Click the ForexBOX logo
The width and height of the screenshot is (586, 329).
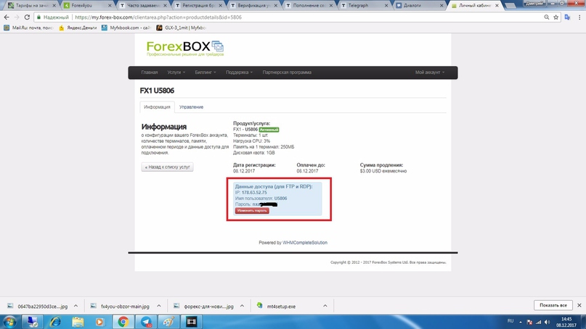(185, 49)
